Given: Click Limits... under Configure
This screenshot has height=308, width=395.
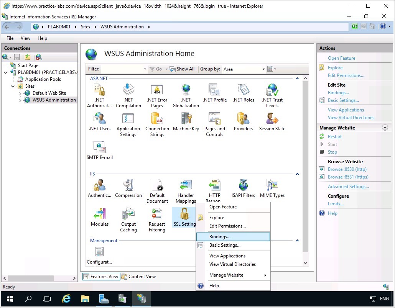Looking at the screenshot, I should (x=336, y=204).
